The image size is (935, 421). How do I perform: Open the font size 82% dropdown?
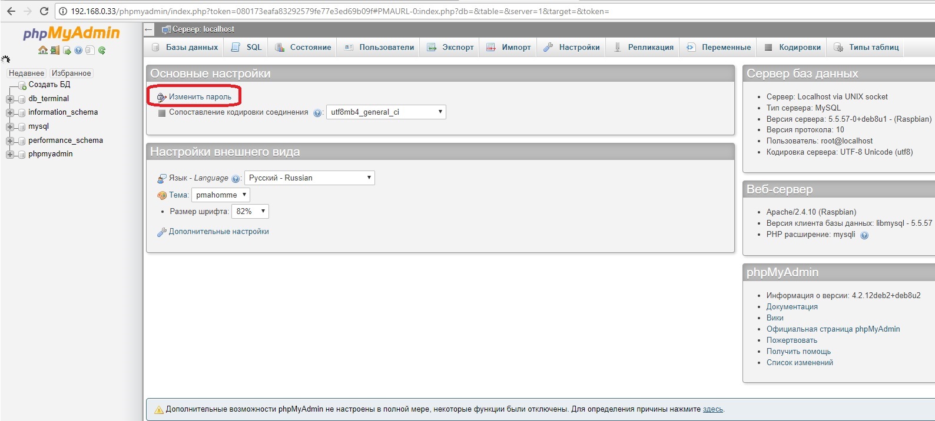tap(250, 212)
